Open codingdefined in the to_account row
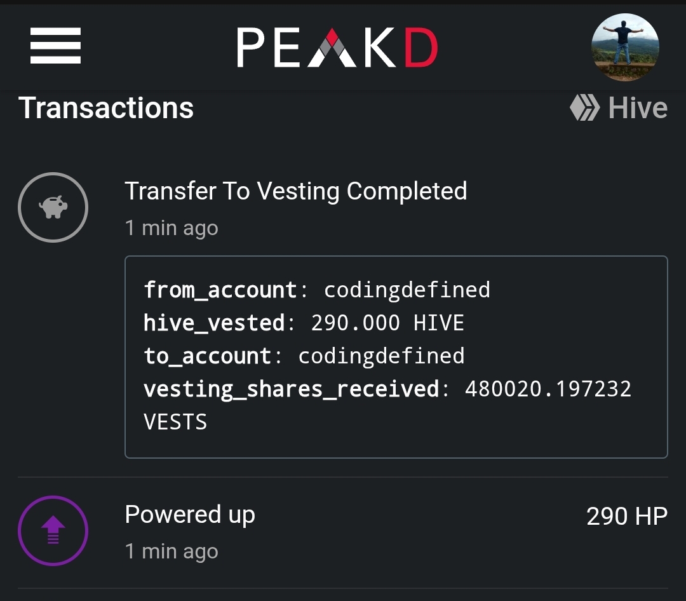 pyautogui.click(x=381, y=356)
